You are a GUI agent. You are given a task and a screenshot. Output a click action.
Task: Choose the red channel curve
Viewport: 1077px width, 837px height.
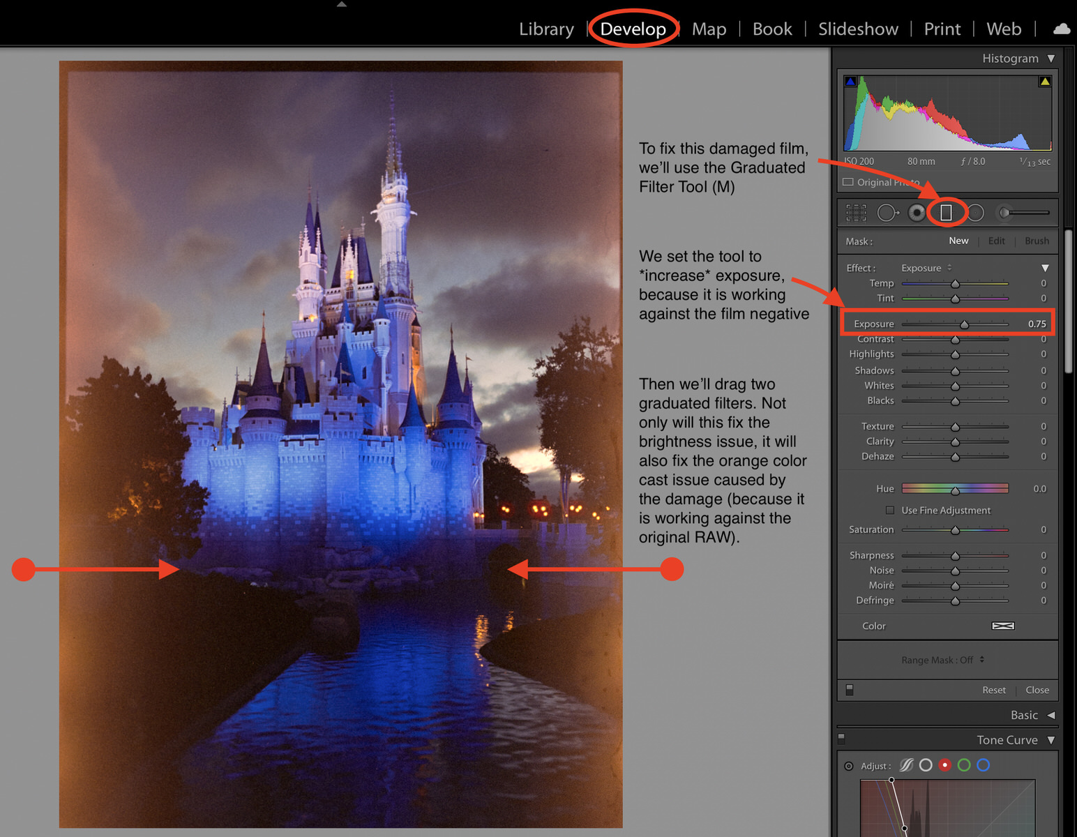tap(945, 765)
